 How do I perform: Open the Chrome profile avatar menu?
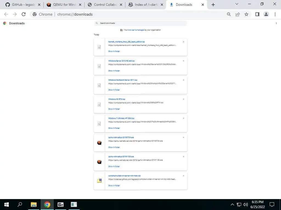[266, 14]
